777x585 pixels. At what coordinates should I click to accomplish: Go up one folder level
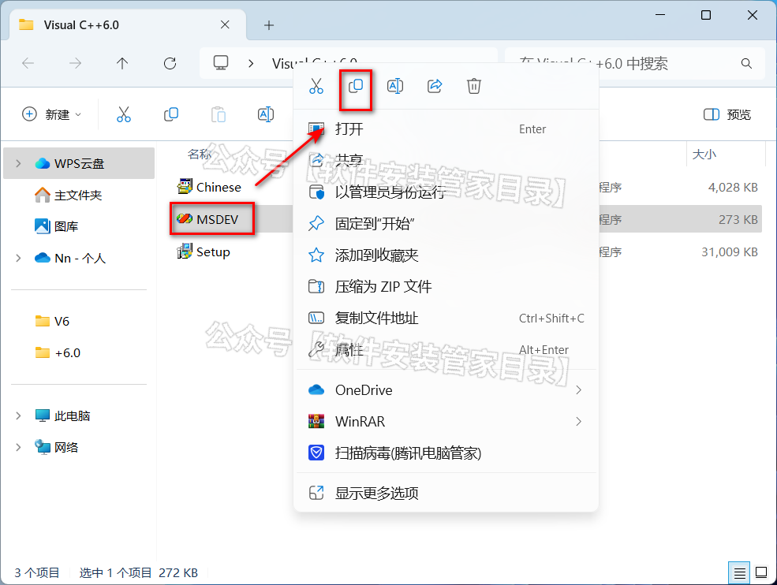click(x=122, y=63)
